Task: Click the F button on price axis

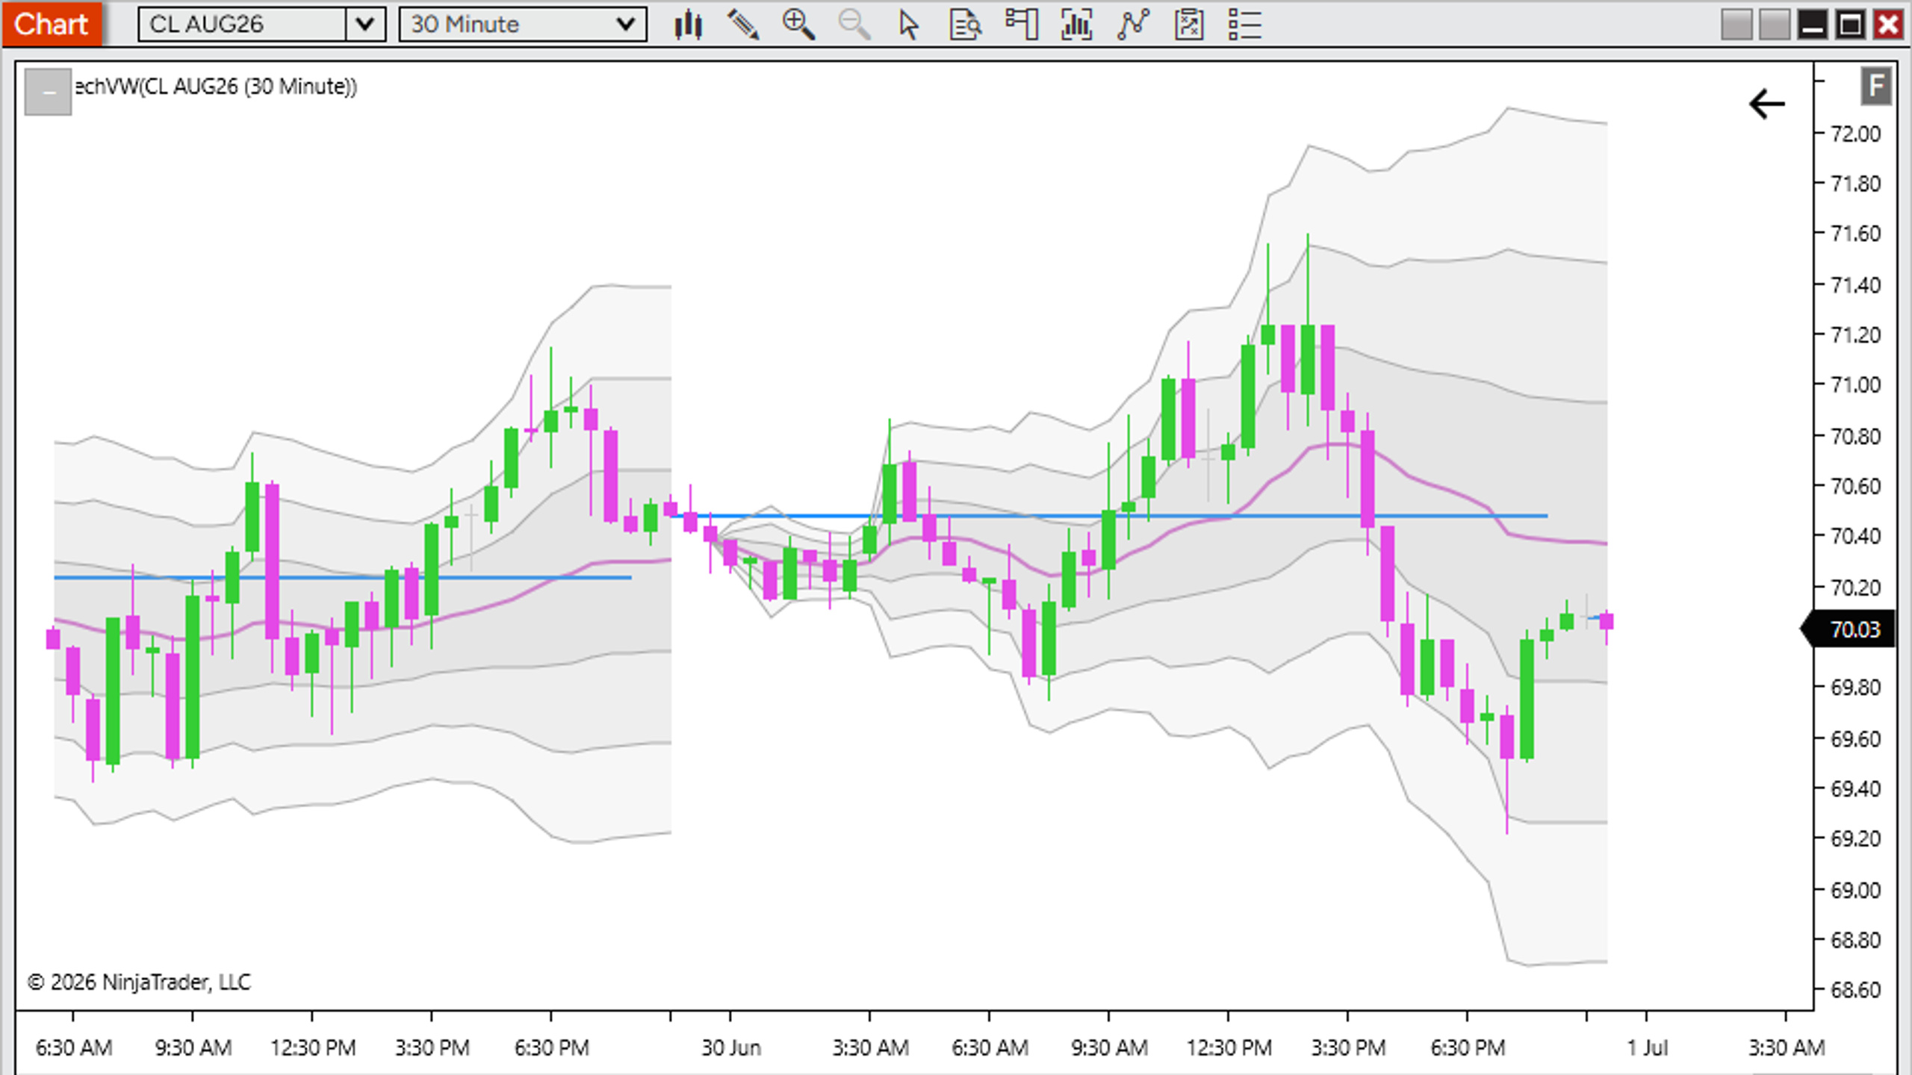Action: (x=1876, y=87)
